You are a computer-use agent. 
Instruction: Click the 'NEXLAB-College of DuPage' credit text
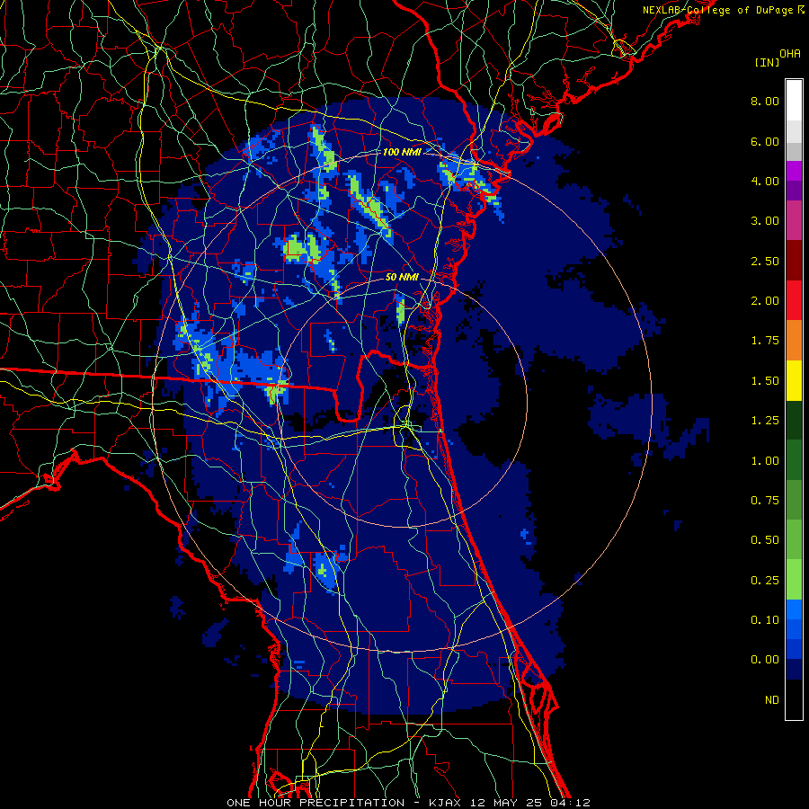click(717, 10)
